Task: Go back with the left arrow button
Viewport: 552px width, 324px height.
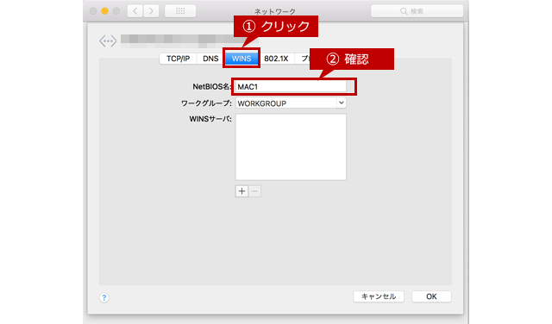Action: pyautogui.click(x=135, y=11)
